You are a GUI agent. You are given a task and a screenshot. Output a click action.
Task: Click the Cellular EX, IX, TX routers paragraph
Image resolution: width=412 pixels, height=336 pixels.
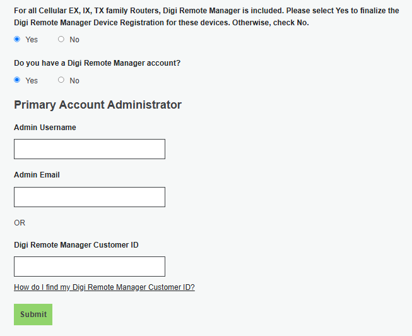206,16
